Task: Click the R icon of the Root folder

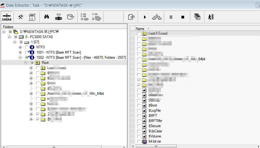Action: click(37, 63)
